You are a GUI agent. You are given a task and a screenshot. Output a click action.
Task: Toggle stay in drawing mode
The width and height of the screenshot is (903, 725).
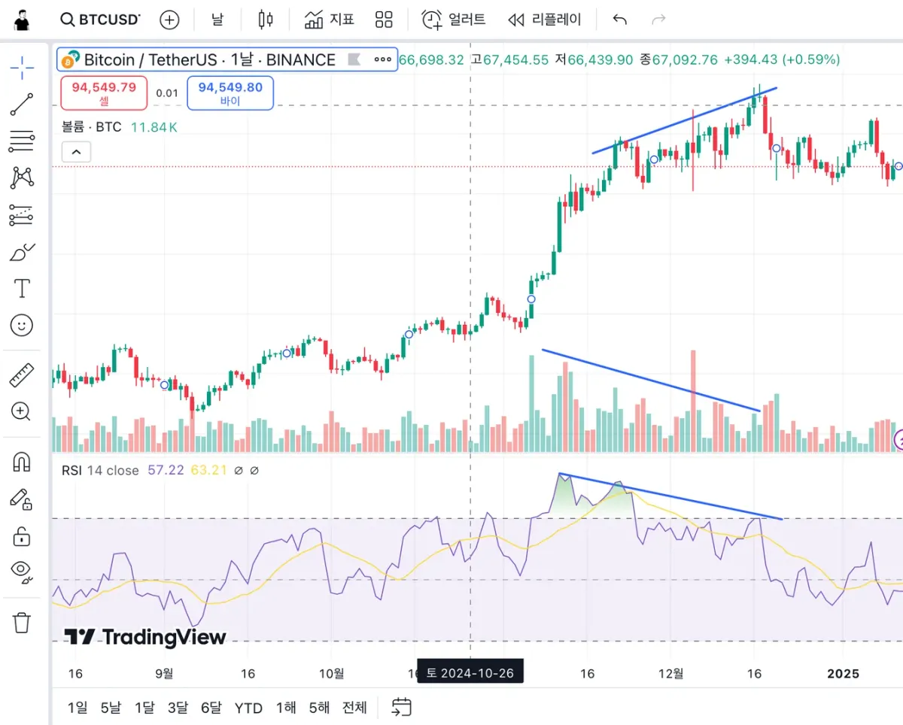(x=22, y=499)
